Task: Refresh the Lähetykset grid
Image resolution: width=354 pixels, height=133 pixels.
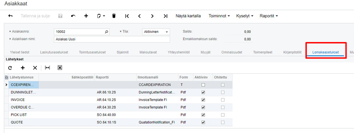Action: click(10, 68)
